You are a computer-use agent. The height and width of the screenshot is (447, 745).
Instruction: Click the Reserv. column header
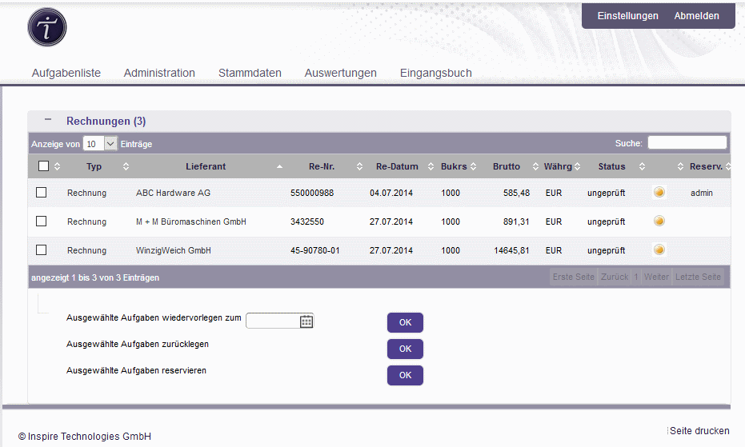706,166
